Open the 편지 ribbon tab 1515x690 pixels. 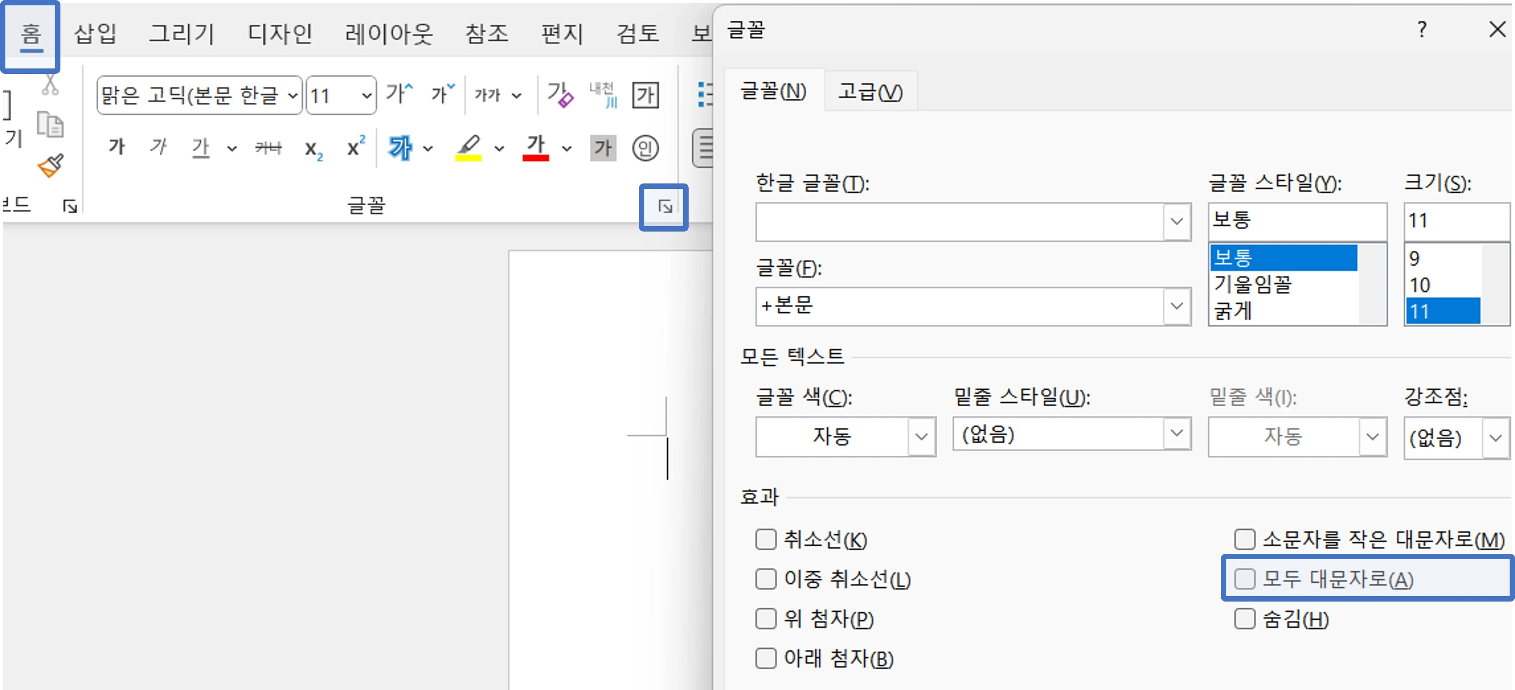point(562,33)
